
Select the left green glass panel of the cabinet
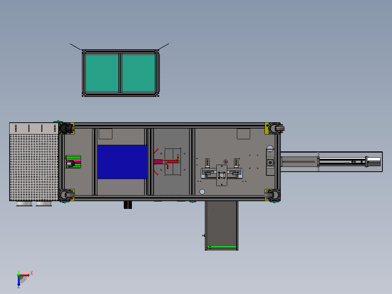(102, 73)
